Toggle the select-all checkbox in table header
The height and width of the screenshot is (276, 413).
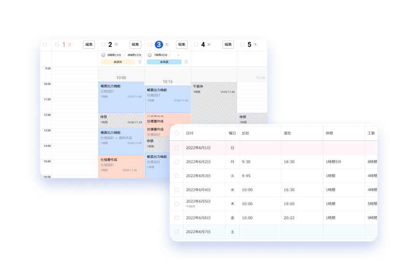[x=177, y=133]
